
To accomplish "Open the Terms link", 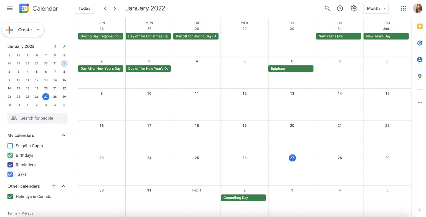I will pos(12,213).
